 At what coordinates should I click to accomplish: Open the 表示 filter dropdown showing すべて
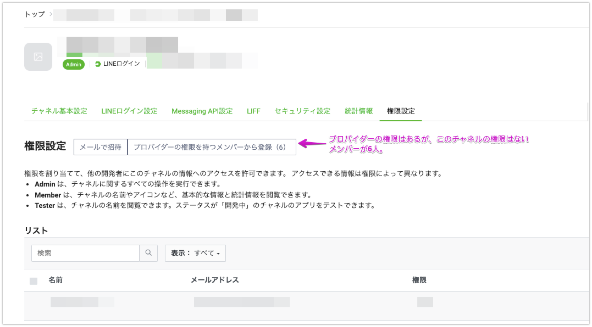(x=195, y=253)
